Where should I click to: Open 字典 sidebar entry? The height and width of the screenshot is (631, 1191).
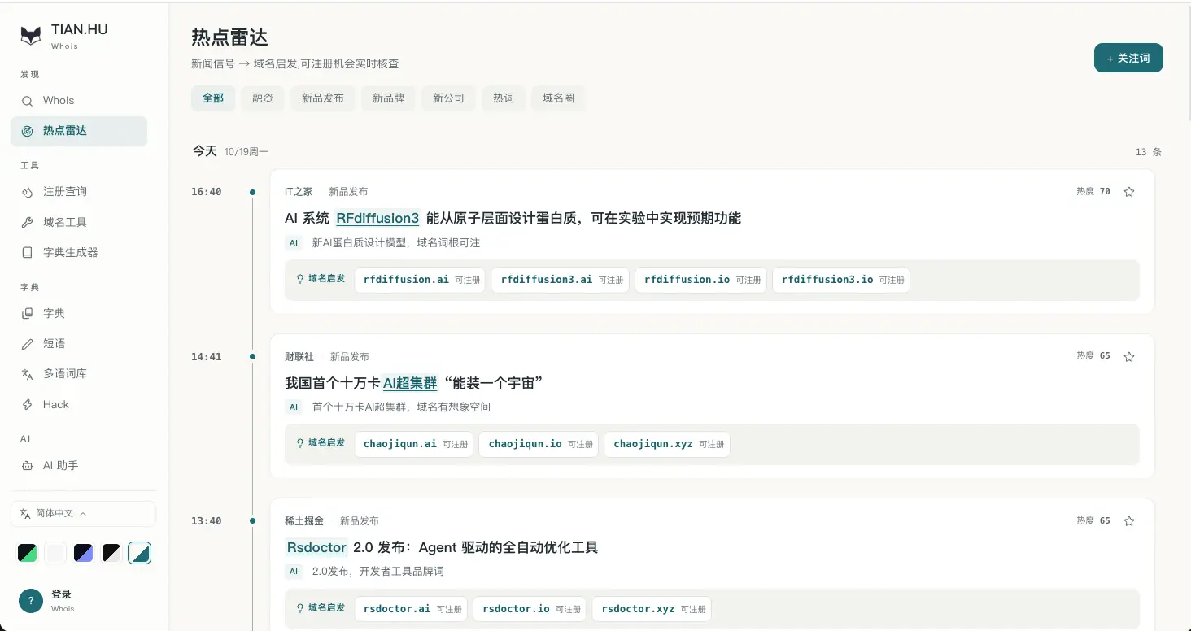click(x=79, y=313)
